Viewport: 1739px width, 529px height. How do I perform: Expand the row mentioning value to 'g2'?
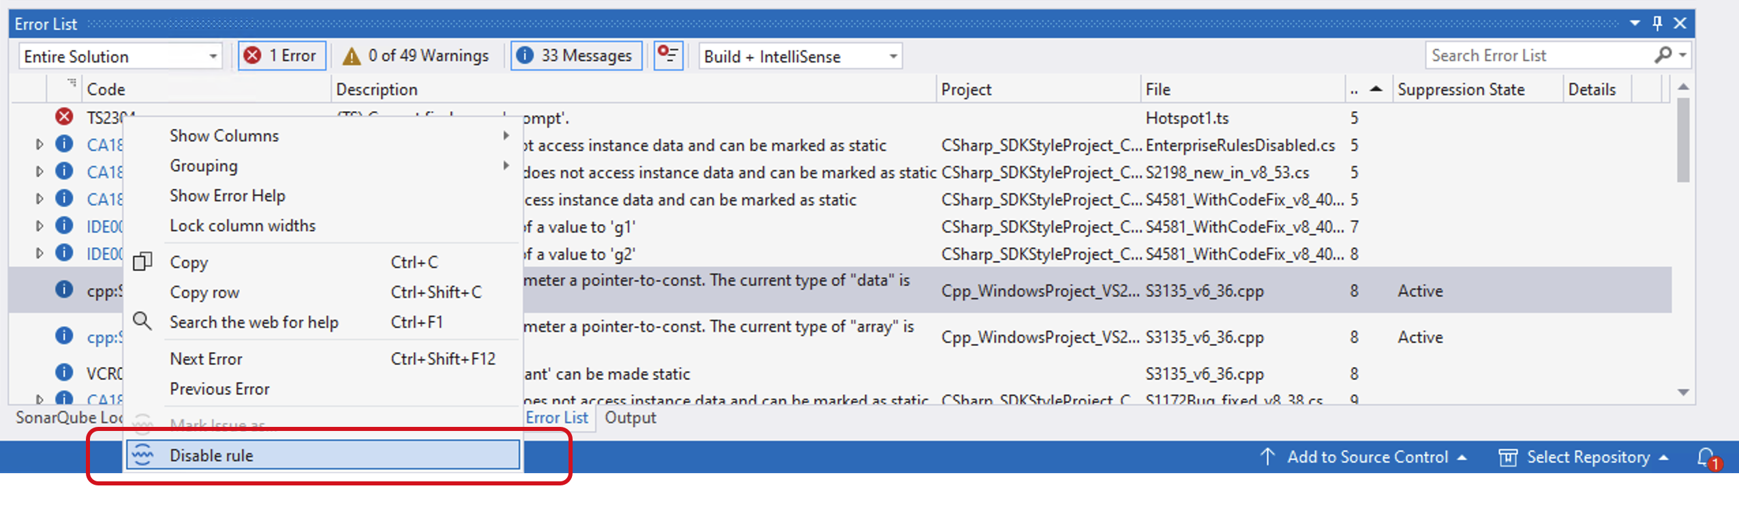[40, 253]
